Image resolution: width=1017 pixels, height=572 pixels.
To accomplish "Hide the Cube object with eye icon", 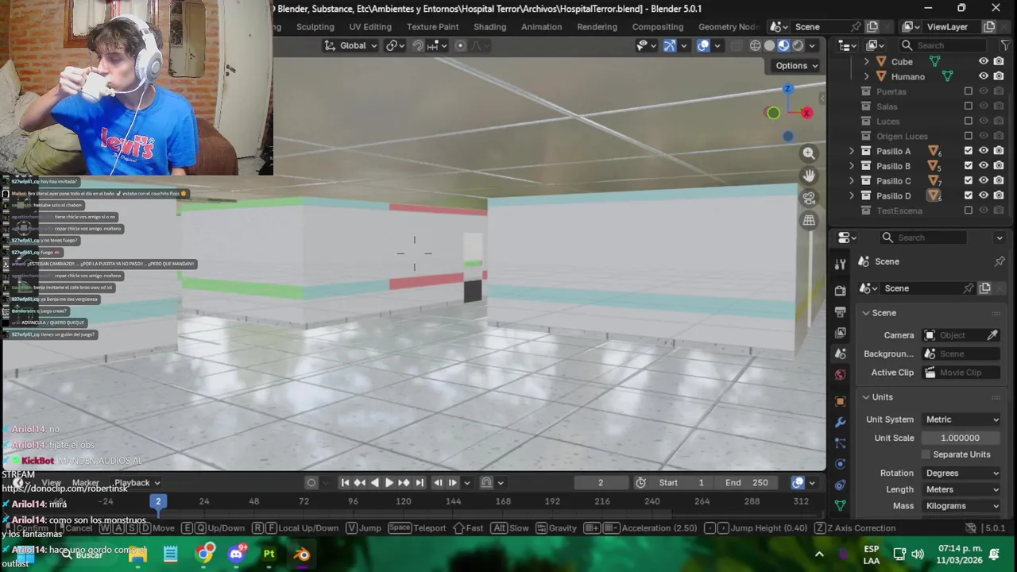I will click(x=984, y=61).
